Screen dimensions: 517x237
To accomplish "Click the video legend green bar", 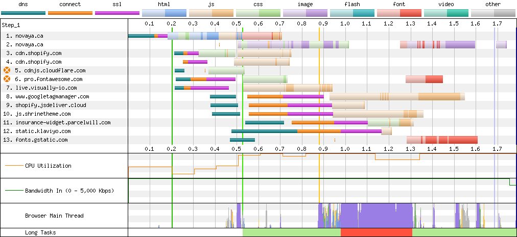I will [446, 13].
